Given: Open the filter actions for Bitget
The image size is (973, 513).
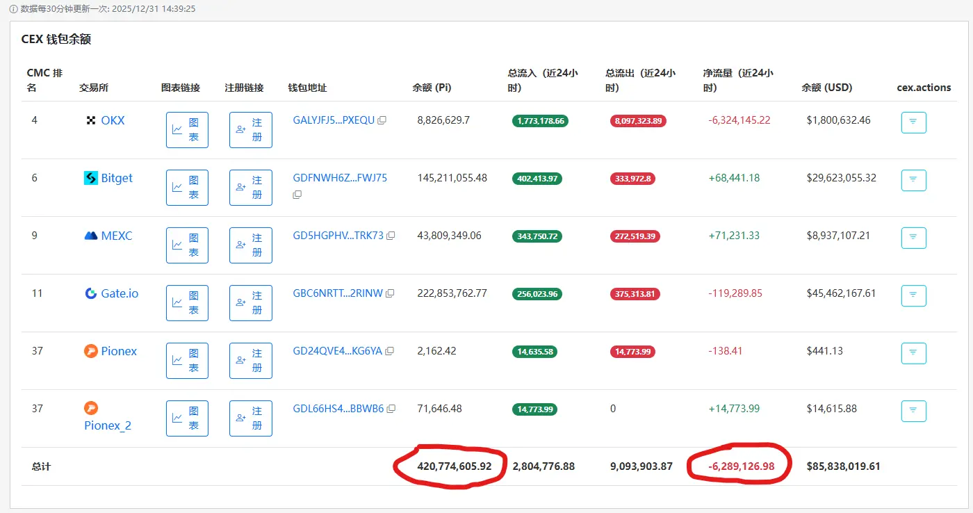Looking at the screenshot, I should [913, 180].
